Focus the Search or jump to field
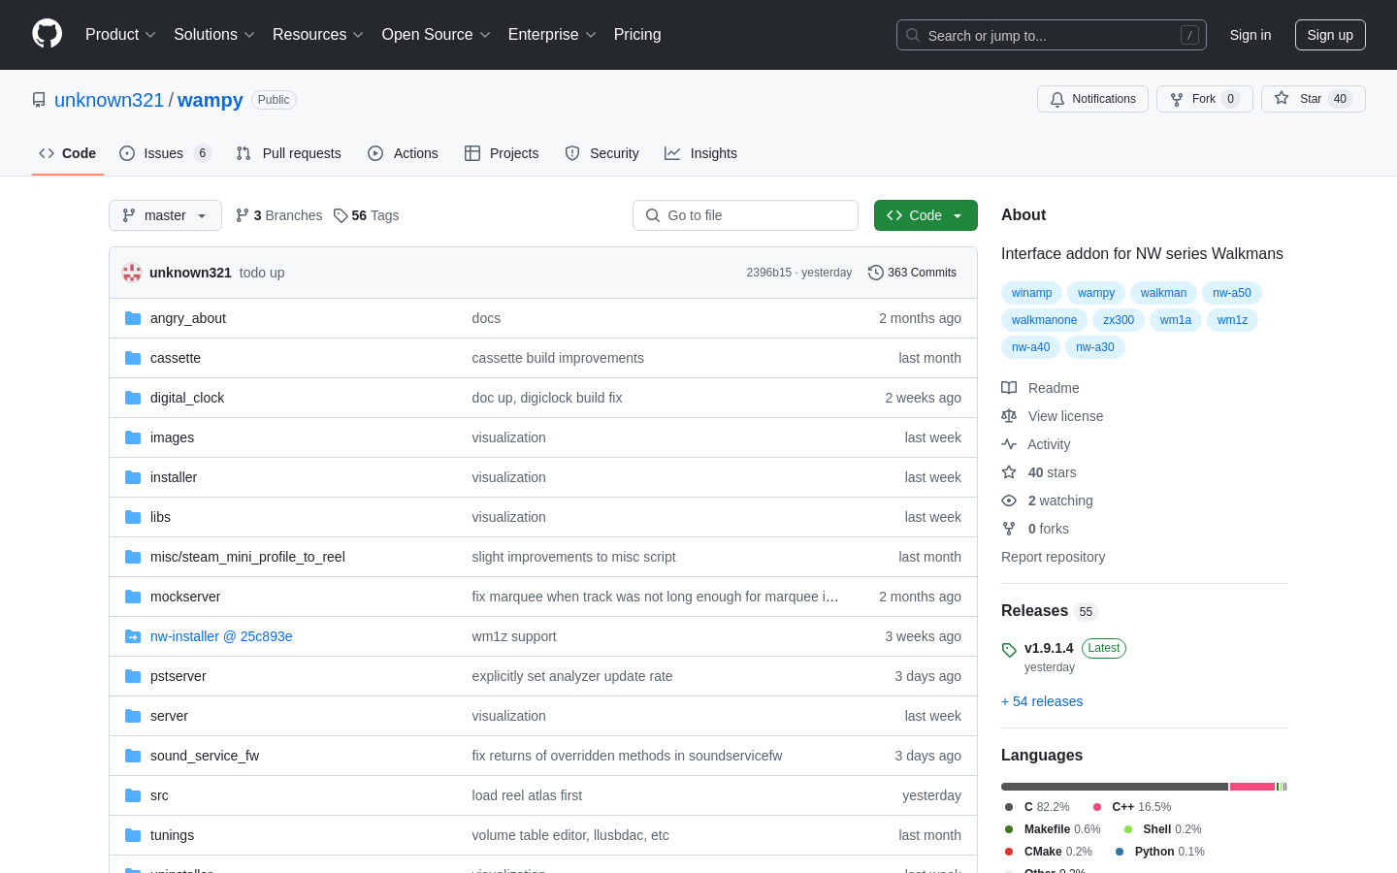This screenshot has height=873, width=1397. [x=1052, y=35]
